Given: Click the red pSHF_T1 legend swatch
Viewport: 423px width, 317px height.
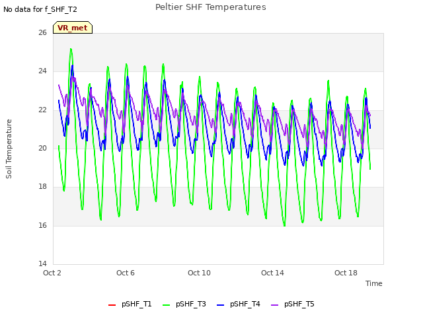Looking at the screenshot, I should point(112,305).
